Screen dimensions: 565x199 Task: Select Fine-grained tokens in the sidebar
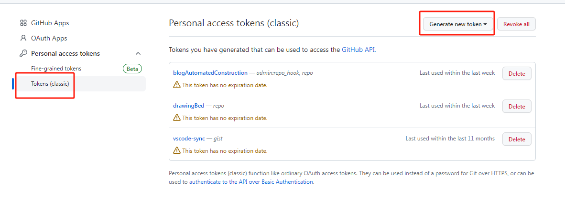56,69
